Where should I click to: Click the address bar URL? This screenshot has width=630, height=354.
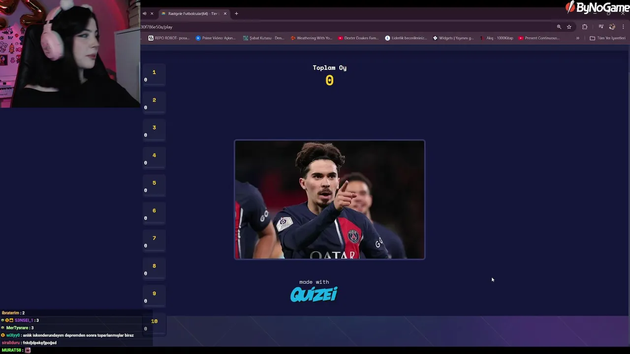157,27
